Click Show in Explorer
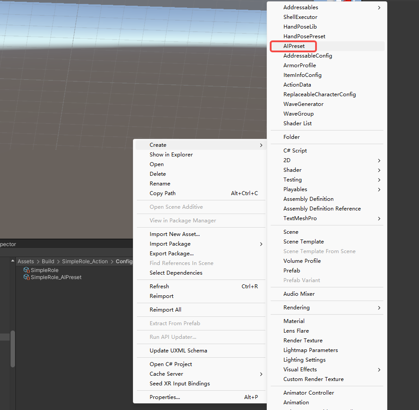The height and width of the screenshot is (410, 419). pos(171,155)
